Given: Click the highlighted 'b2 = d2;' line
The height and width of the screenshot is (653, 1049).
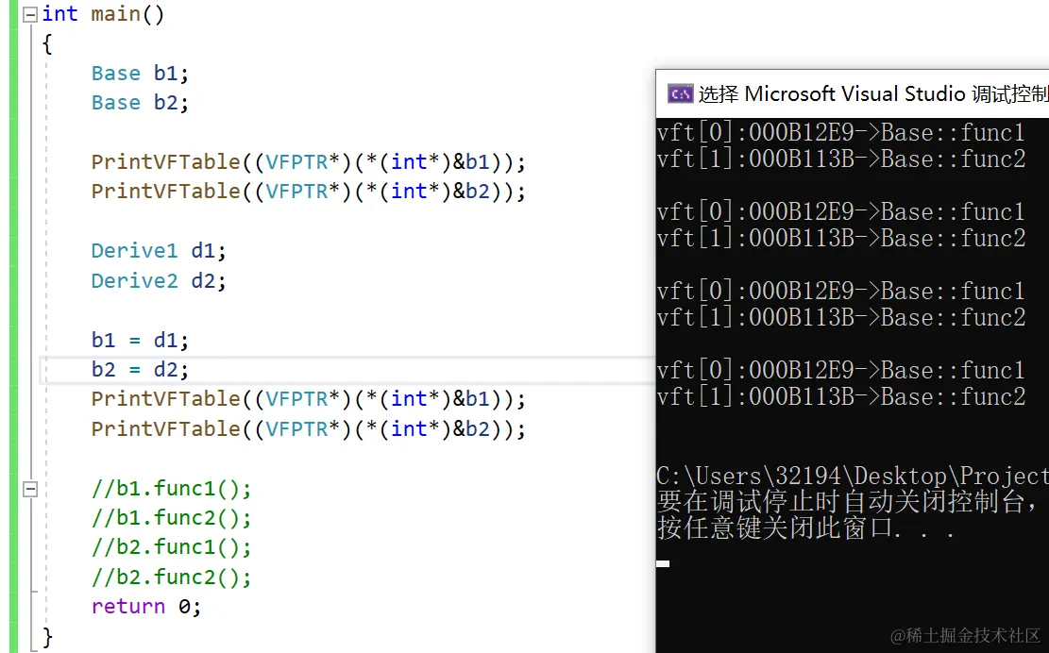Looking at the screenshot, I should [x=140, y=370].
